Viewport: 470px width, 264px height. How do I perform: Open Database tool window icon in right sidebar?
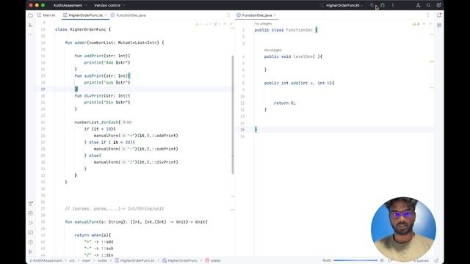[439, 25]
